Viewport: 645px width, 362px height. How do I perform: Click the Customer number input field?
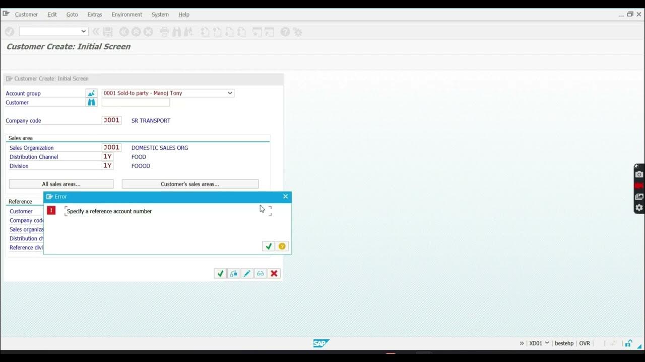(x=136, y=102)
